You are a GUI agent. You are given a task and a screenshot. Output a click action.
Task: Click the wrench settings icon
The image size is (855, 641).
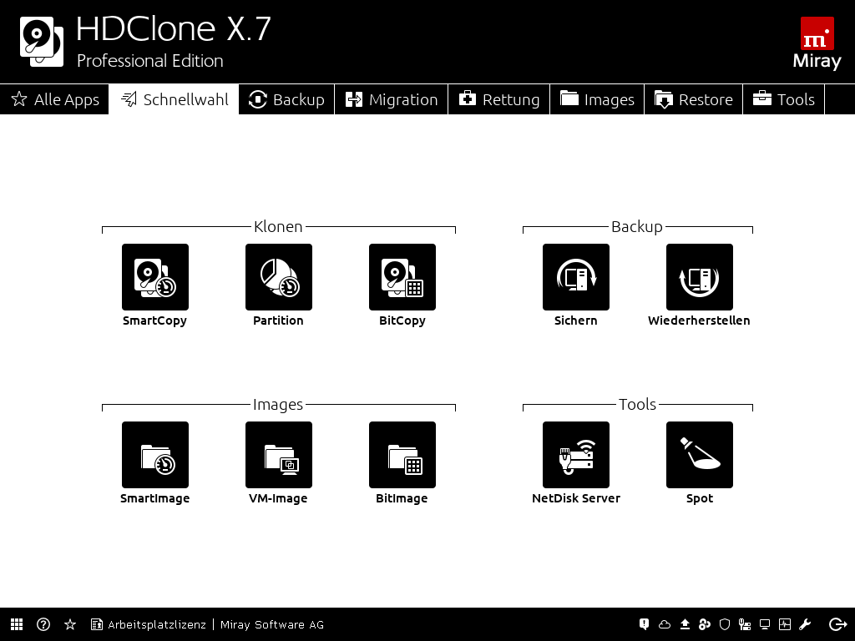point(805,624)
